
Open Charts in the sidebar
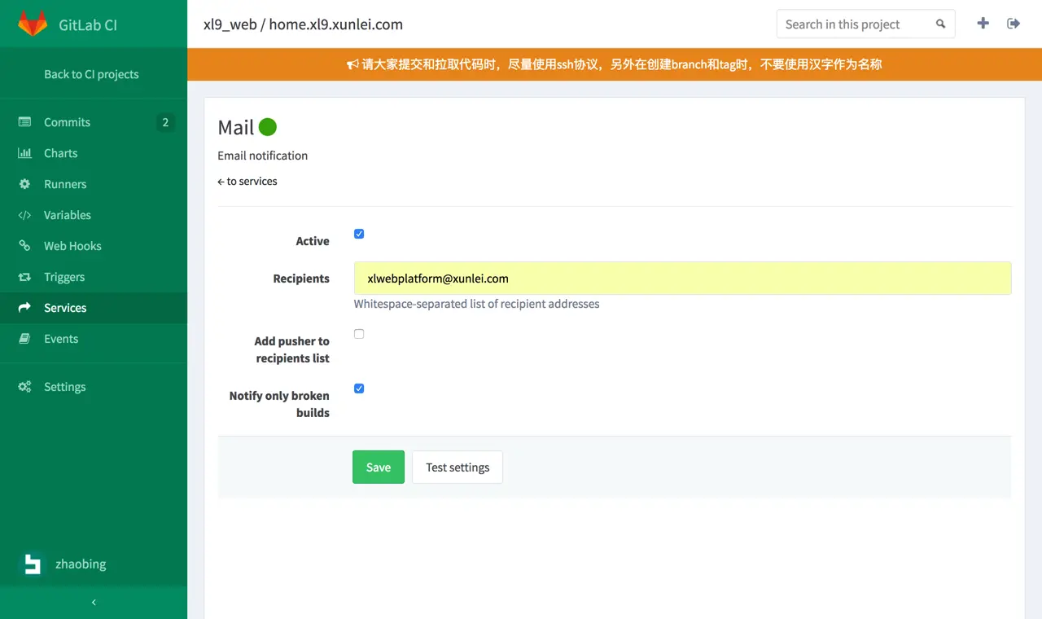(x=94, y=153)
